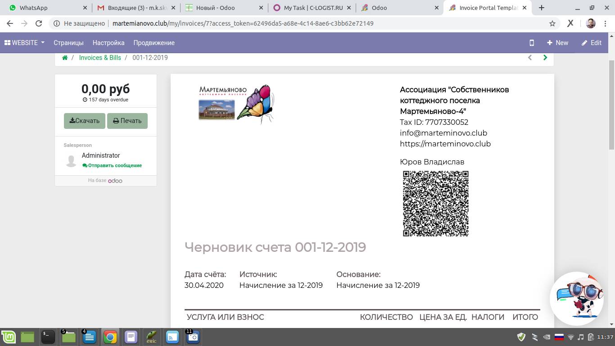Go to next invoice green arrow
This screenshot has width=615, height=346.
(x=545, y=58)
